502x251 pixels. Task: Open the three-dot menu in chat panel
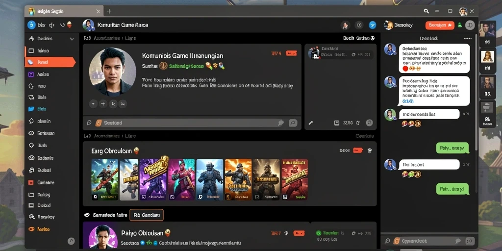468,38
